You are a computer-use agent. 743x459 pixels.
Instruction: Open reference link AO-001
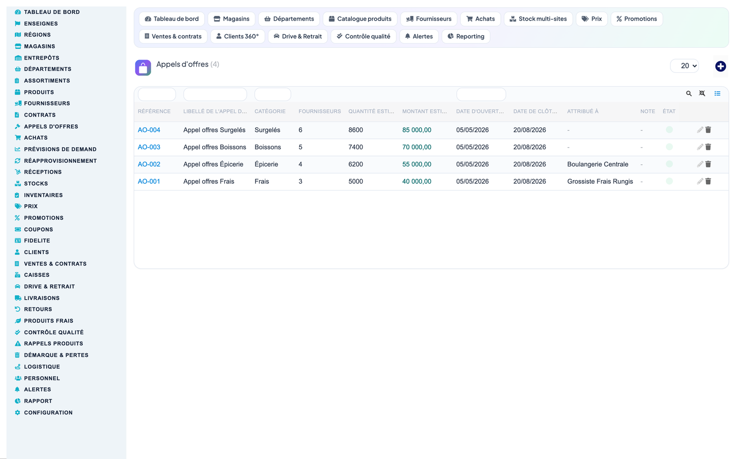[149, 181]
